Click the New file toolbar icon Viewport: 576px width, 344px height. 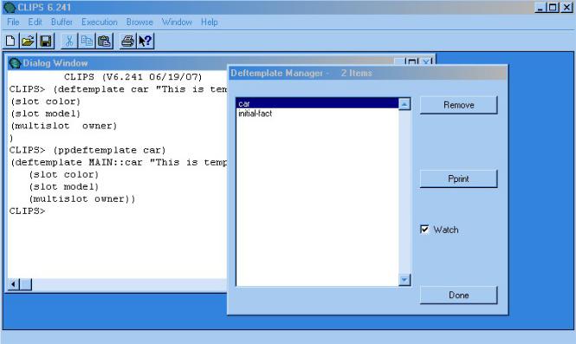pos(10,41)
